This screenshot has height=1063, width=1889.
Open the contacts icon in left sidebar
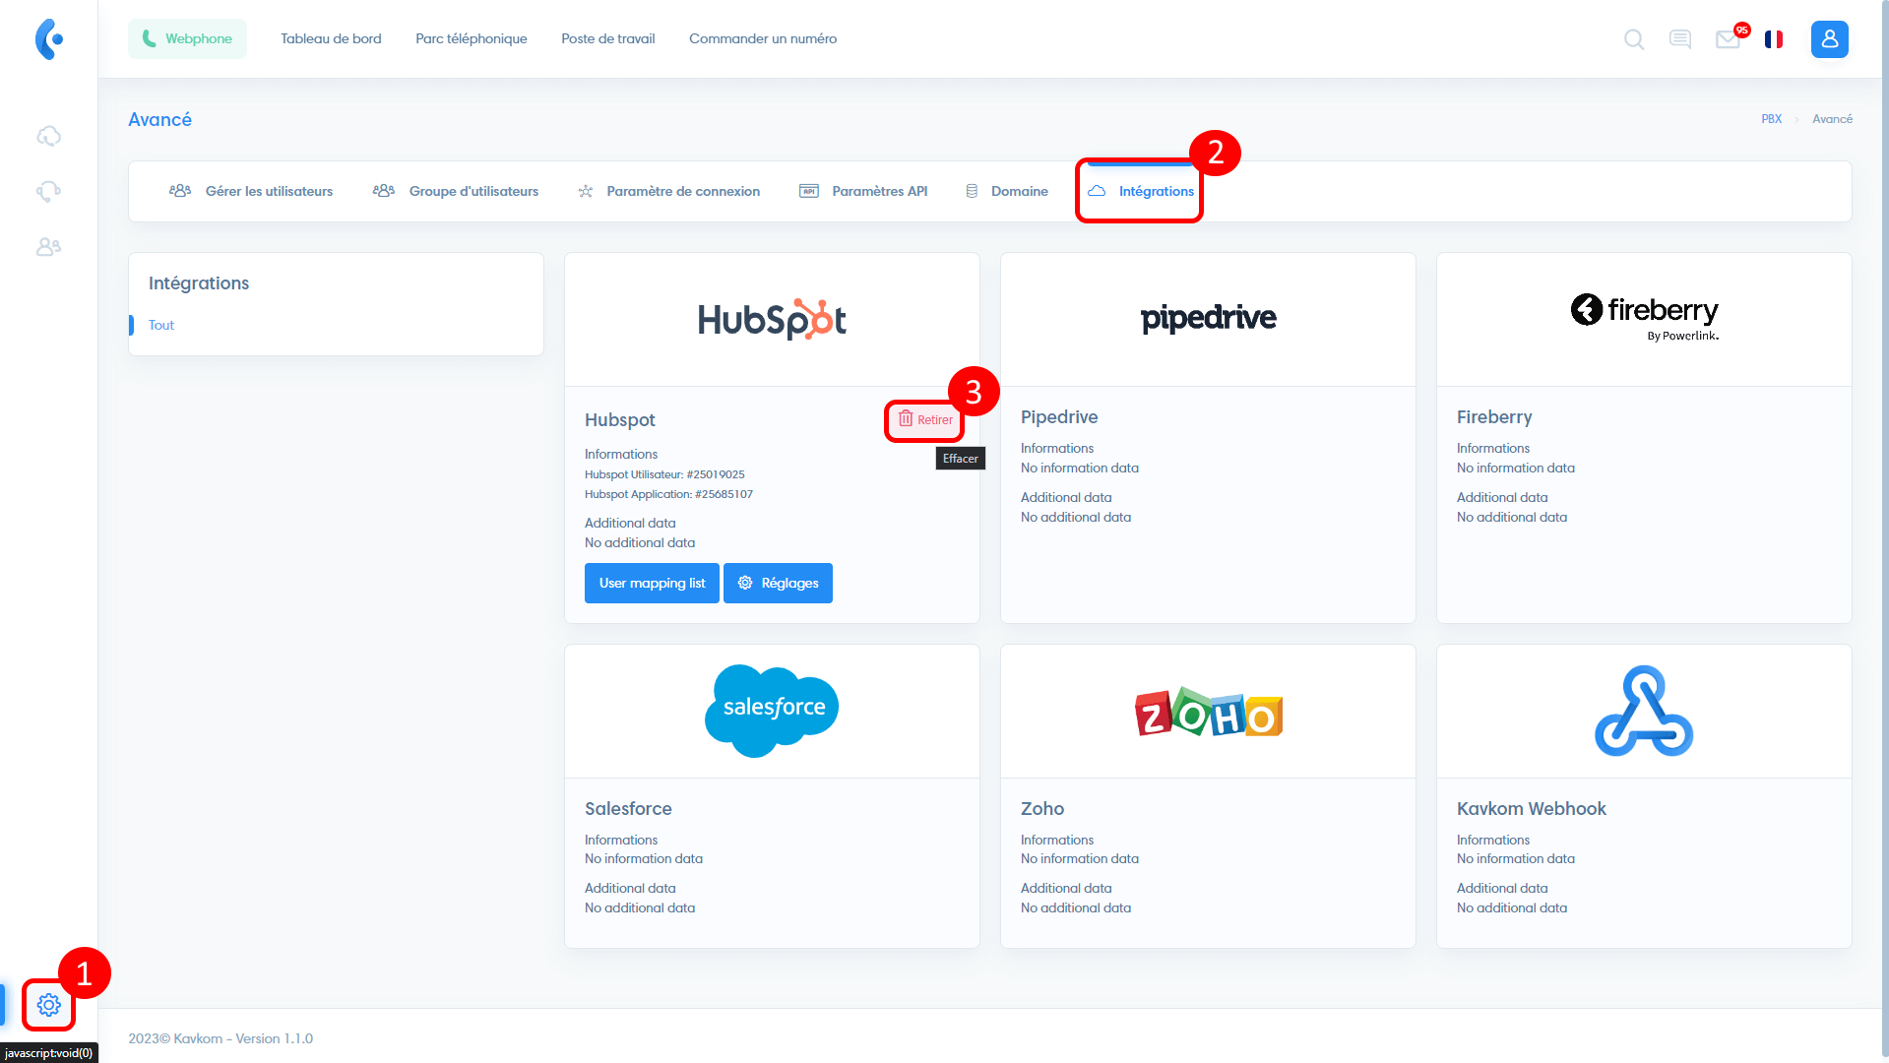pos(49,246)
